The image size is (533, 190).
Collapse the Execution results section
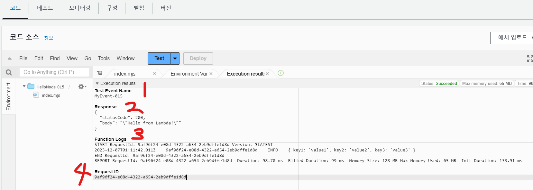point(97,83)
